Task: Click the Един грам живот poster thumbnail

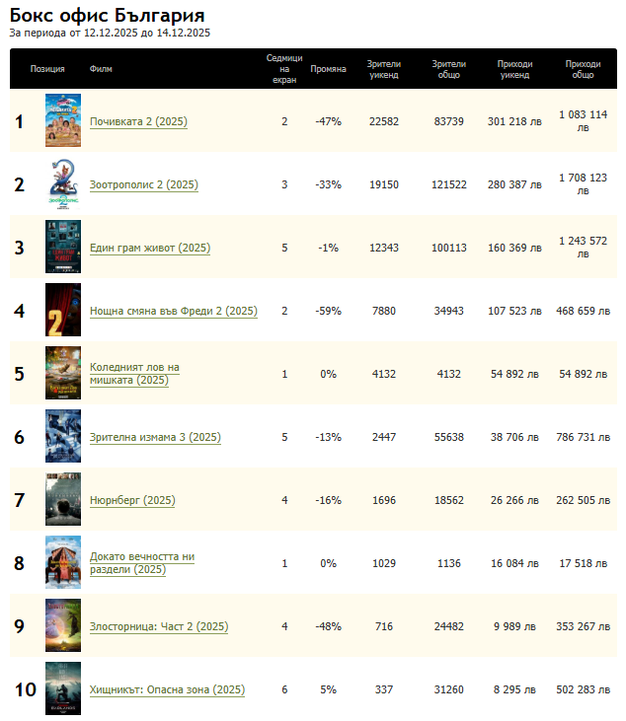Action: [63, 248]
